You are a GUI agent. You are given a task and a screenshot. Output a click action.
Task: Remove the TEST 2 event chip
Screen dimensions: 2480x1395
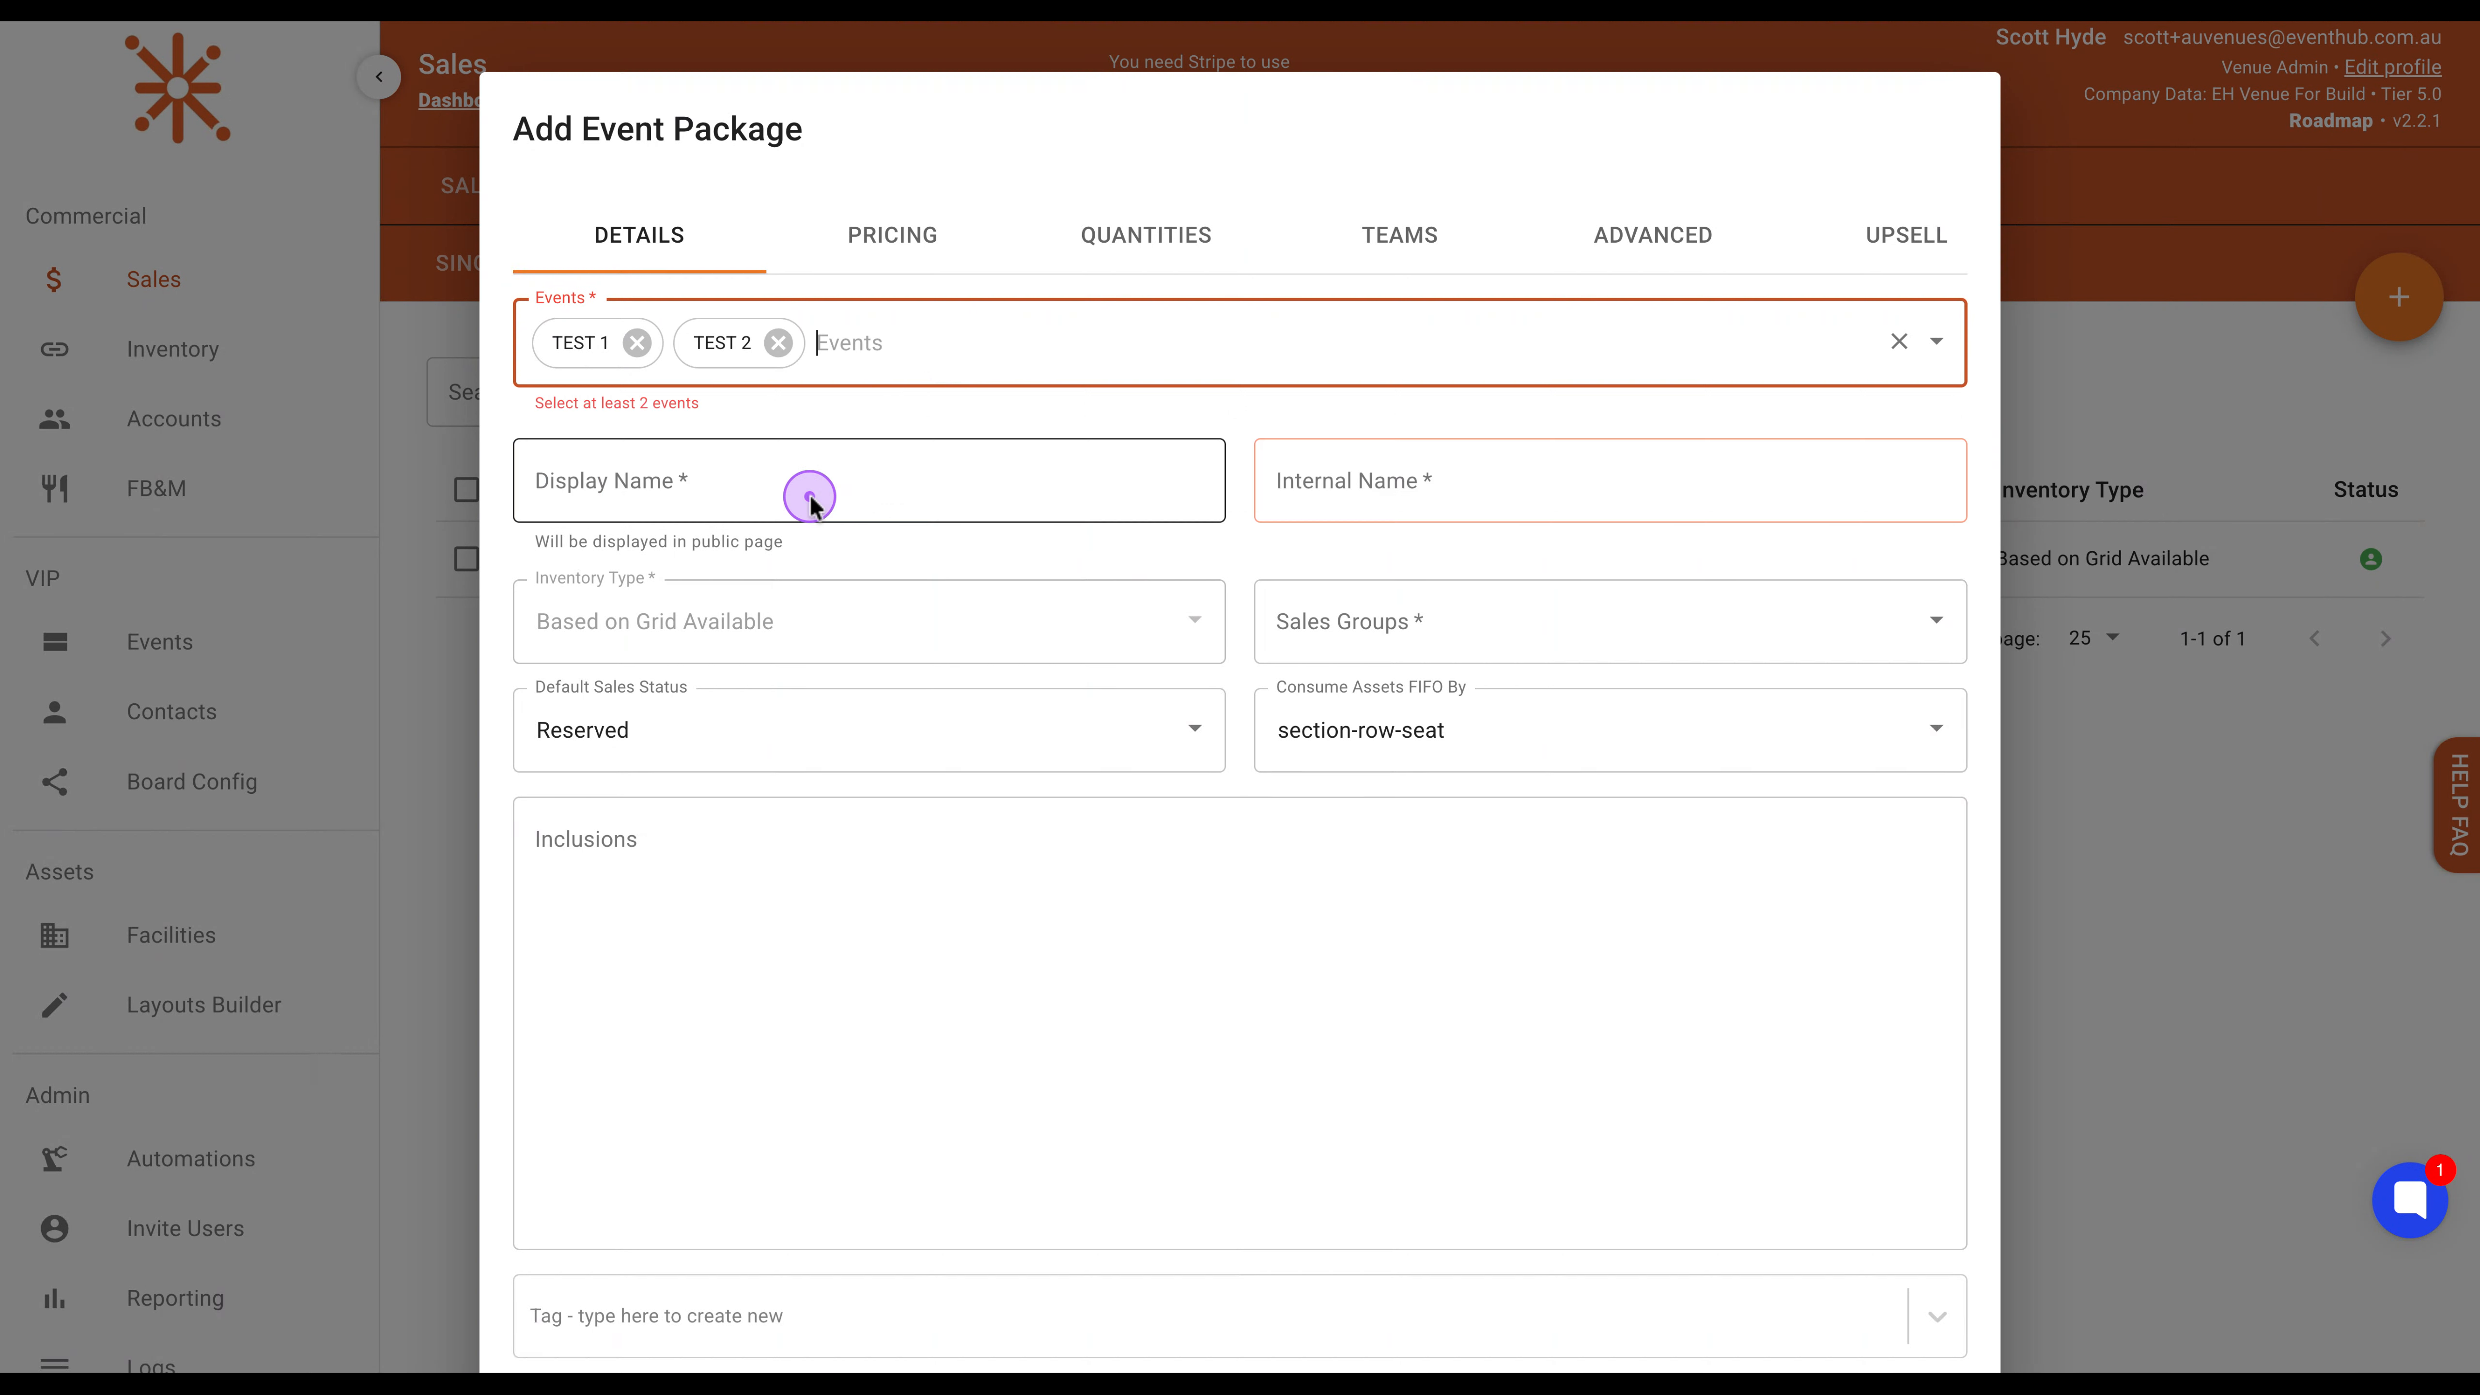778,343
